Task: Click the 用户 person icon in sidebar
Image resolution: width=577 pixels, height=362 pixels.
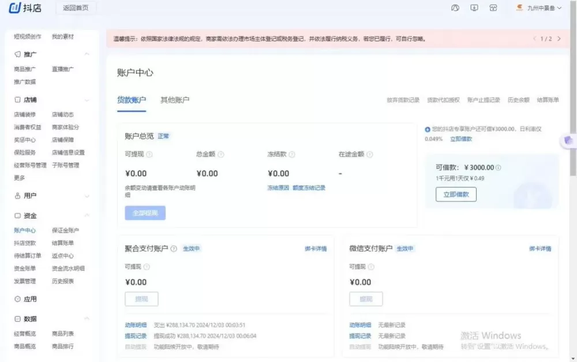Action: tap(17, 196)
